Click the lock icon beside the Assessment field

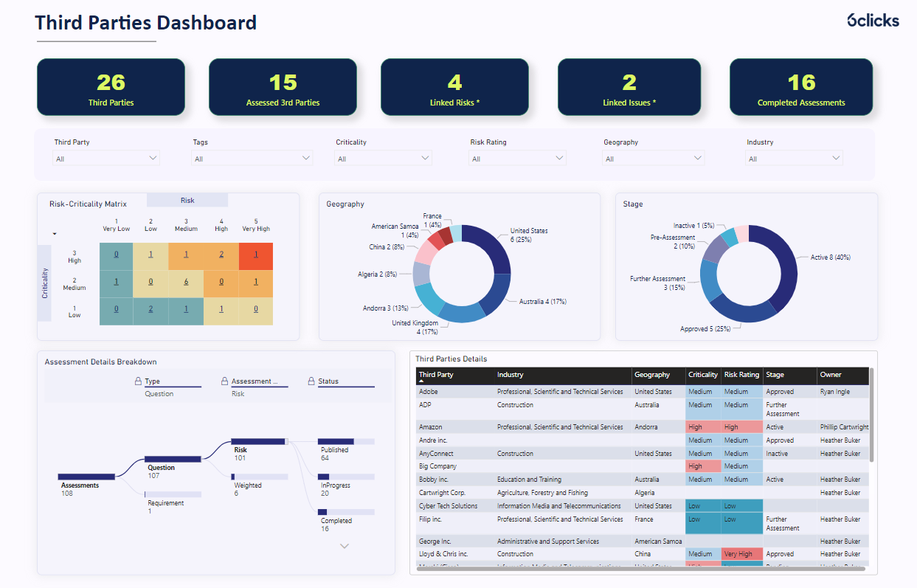point(224,381)
